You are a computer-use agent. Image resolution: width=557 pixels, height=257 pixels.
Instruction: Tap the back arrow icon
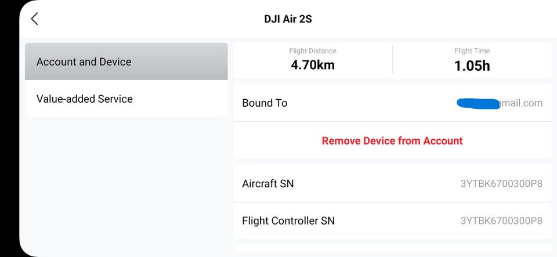click(34, 19)
